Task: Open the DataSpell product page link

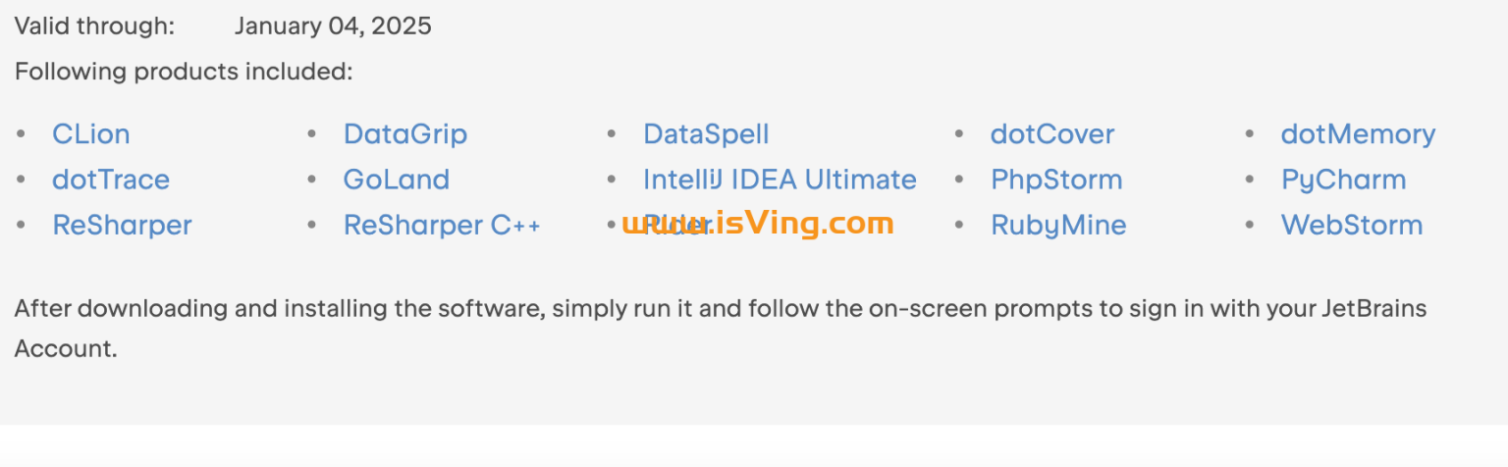Action: pyautogui.click(x=706, y=134)
